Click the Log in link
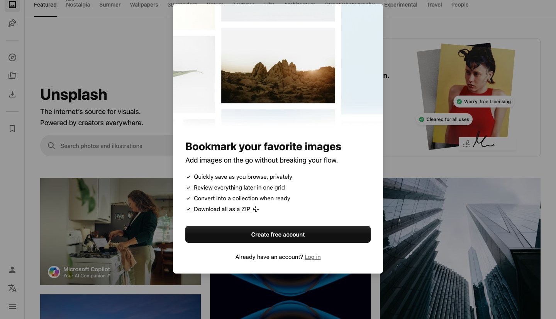Viewport: 556px width, 319px height. click(x=312, y=257)
